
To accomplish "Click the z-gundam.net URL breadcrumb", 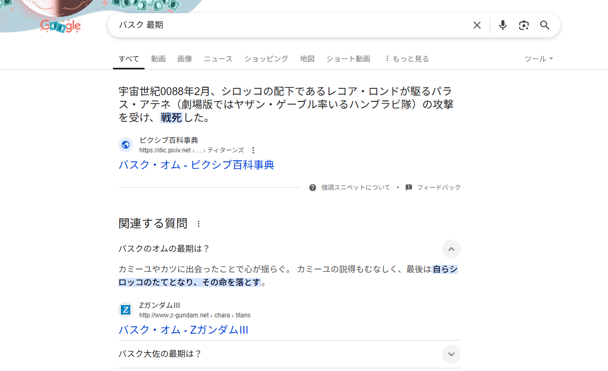I will pyautogui.click(x=194, y=315).
